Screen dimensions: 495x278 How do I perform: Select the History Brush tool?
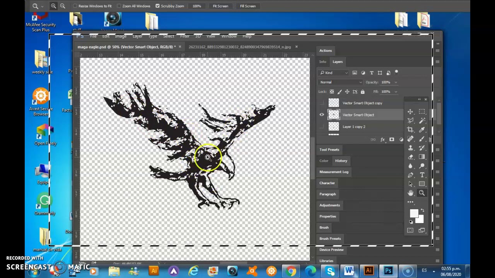[422, 148]
